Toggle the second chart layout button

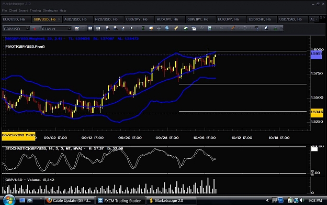(x=98, y=28)
